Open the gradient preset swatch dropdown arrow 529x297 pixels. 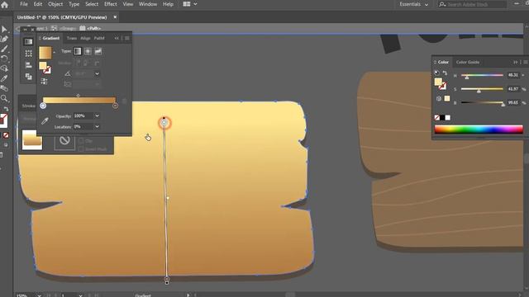[x=54, y=53]
